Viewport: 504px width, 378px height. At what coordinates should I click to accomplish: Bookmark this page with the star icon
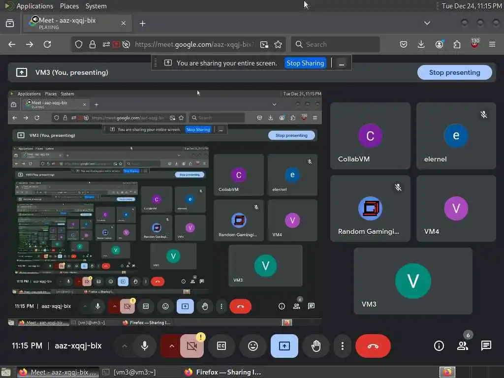point(278,44)
